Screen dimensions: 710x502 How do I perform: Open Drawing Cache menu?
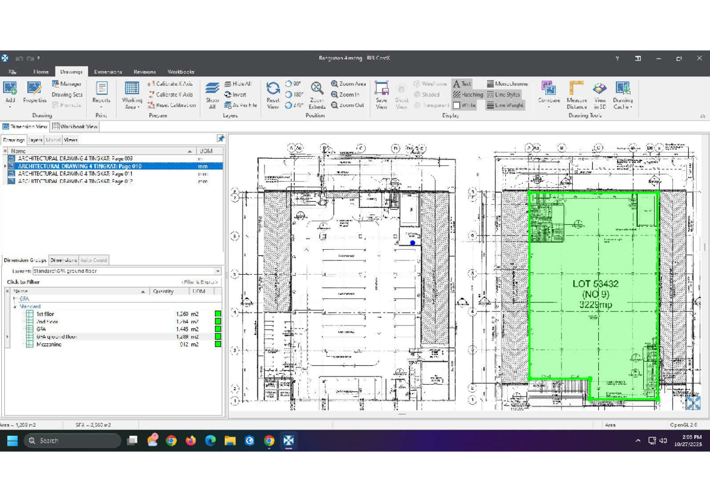point(622,95)
